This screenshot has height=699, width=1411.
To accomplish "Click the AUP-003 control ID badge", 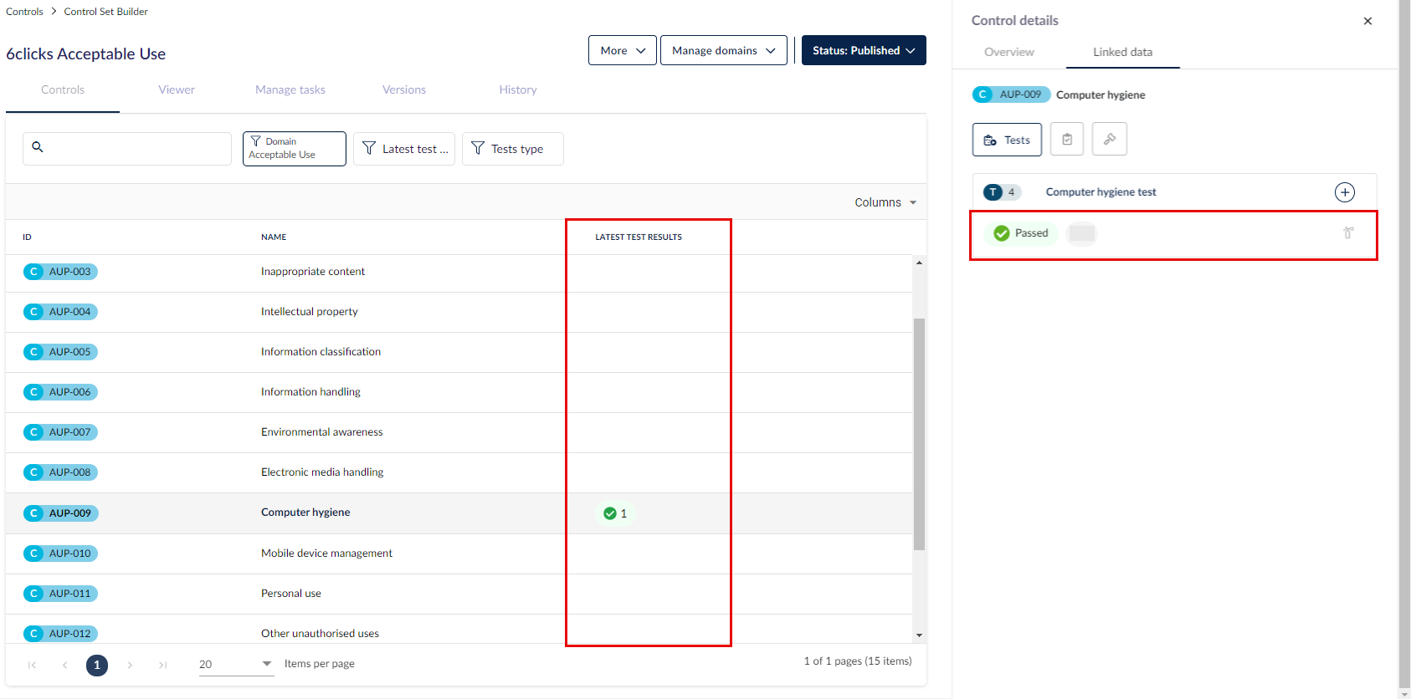I will (60, 272).
